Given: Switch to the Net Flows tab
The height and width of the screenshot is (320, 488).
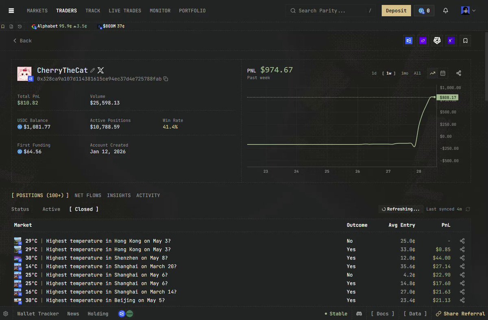Looking at the screenshot, I should pos(88,196).
